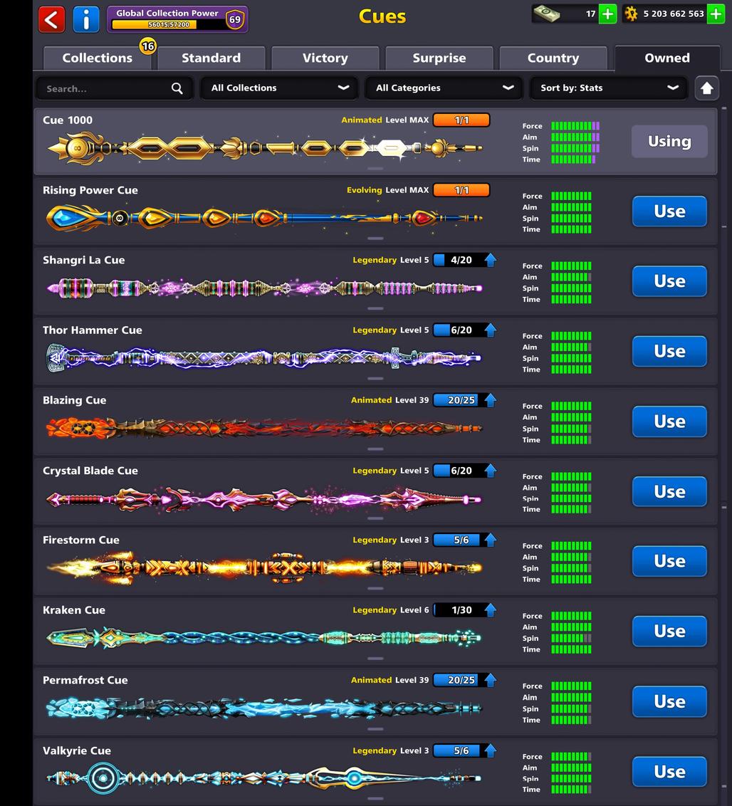This screenshot has width=732, height=806.
Task: Open the All Collections dropdown
Action: 279,88
